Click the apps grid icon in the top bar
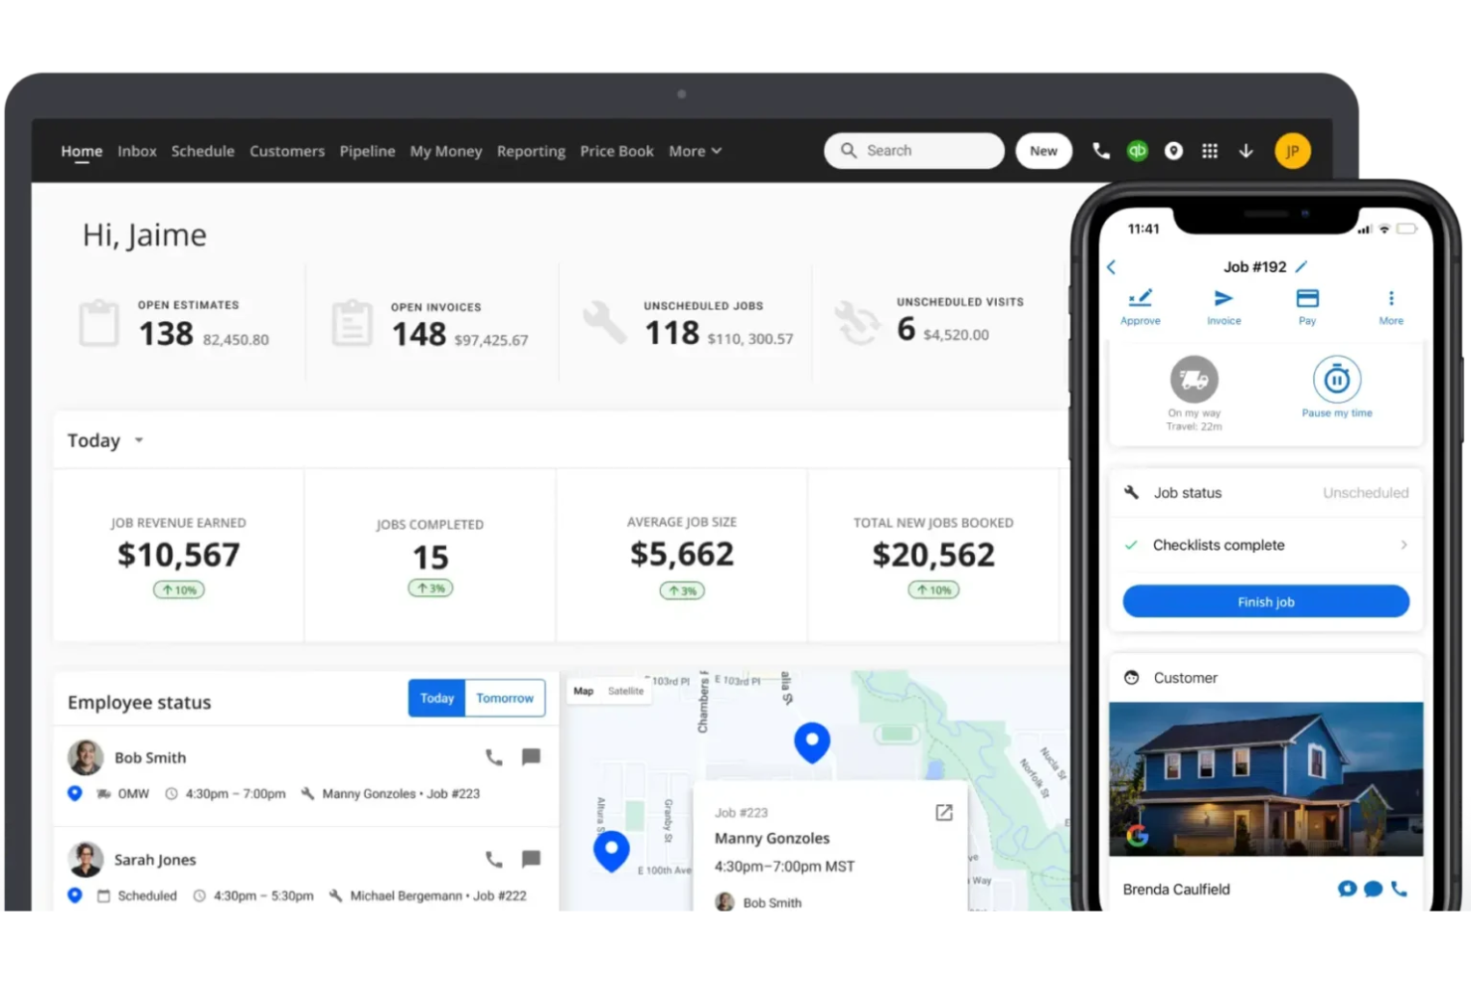The width and height of the screenshot is (1471, 981). (1210, 150)
